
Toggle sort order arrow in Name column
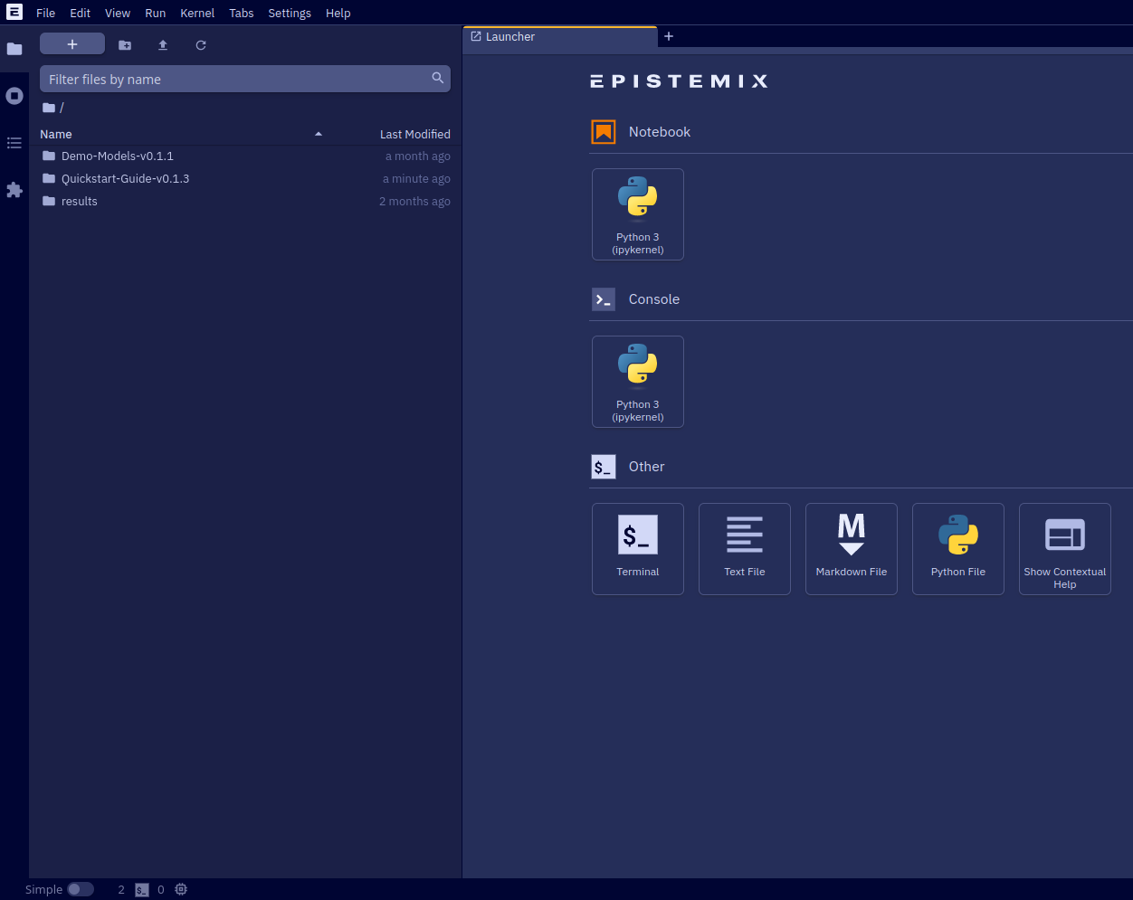click(x=319, y=134)
